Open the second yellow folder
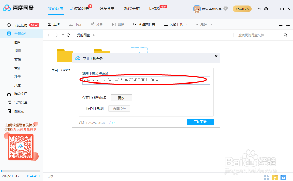293x181 pixels. [x=102, y=51]
